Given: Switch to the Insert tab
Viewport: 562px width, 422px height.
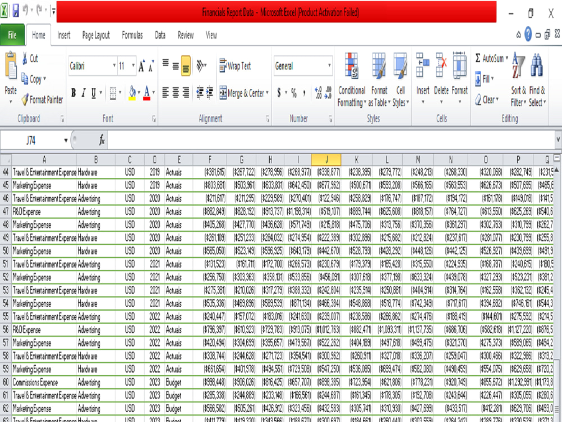Looking at the screenshot, I should (x=64, y=35).
